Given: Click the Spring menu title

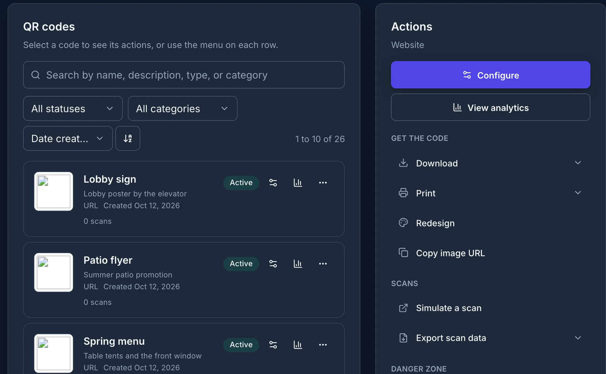Looking at the screenshot, I should 114,341.
